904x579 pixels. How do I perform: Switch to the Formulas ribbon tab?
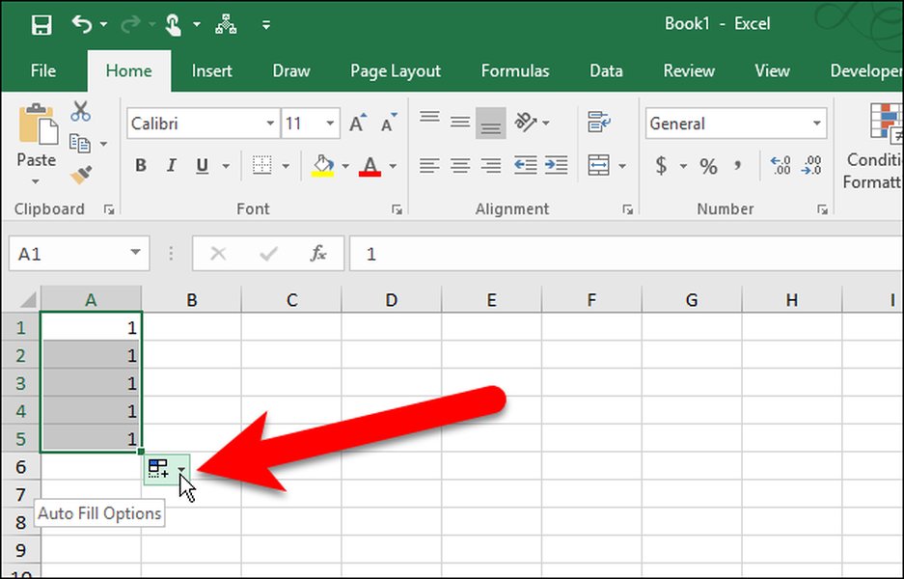point(514,70)
